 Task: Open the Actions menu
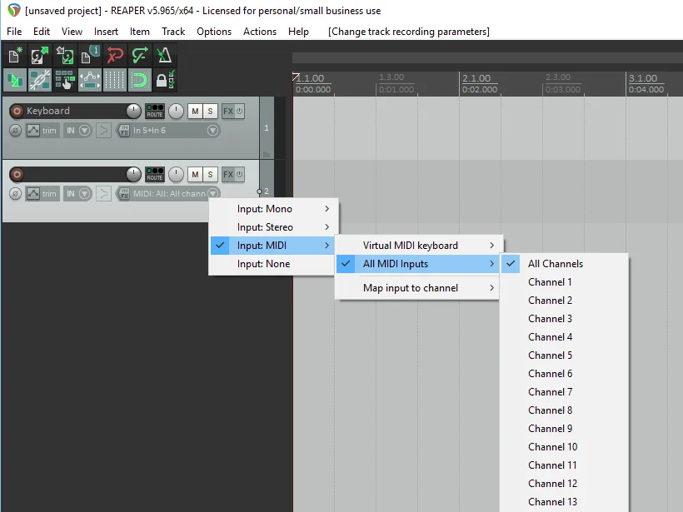(x=260, y=32)
